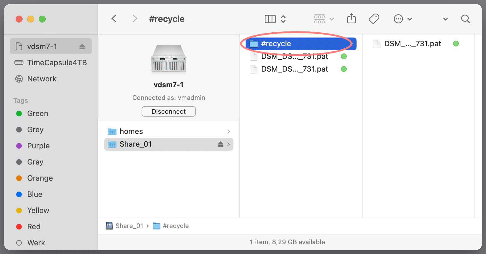486x254 pixels.
Task: Open the group-by grid icon menu
Action: (320, 19)
